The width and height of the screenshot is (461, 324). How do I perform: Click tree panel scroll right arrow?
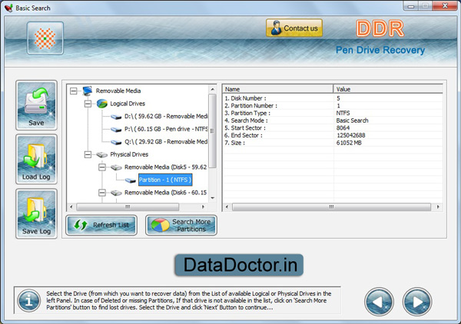coord(203,207)
